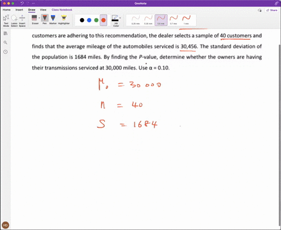
Task: Open the Draw tab
Action: coord(32,10)
